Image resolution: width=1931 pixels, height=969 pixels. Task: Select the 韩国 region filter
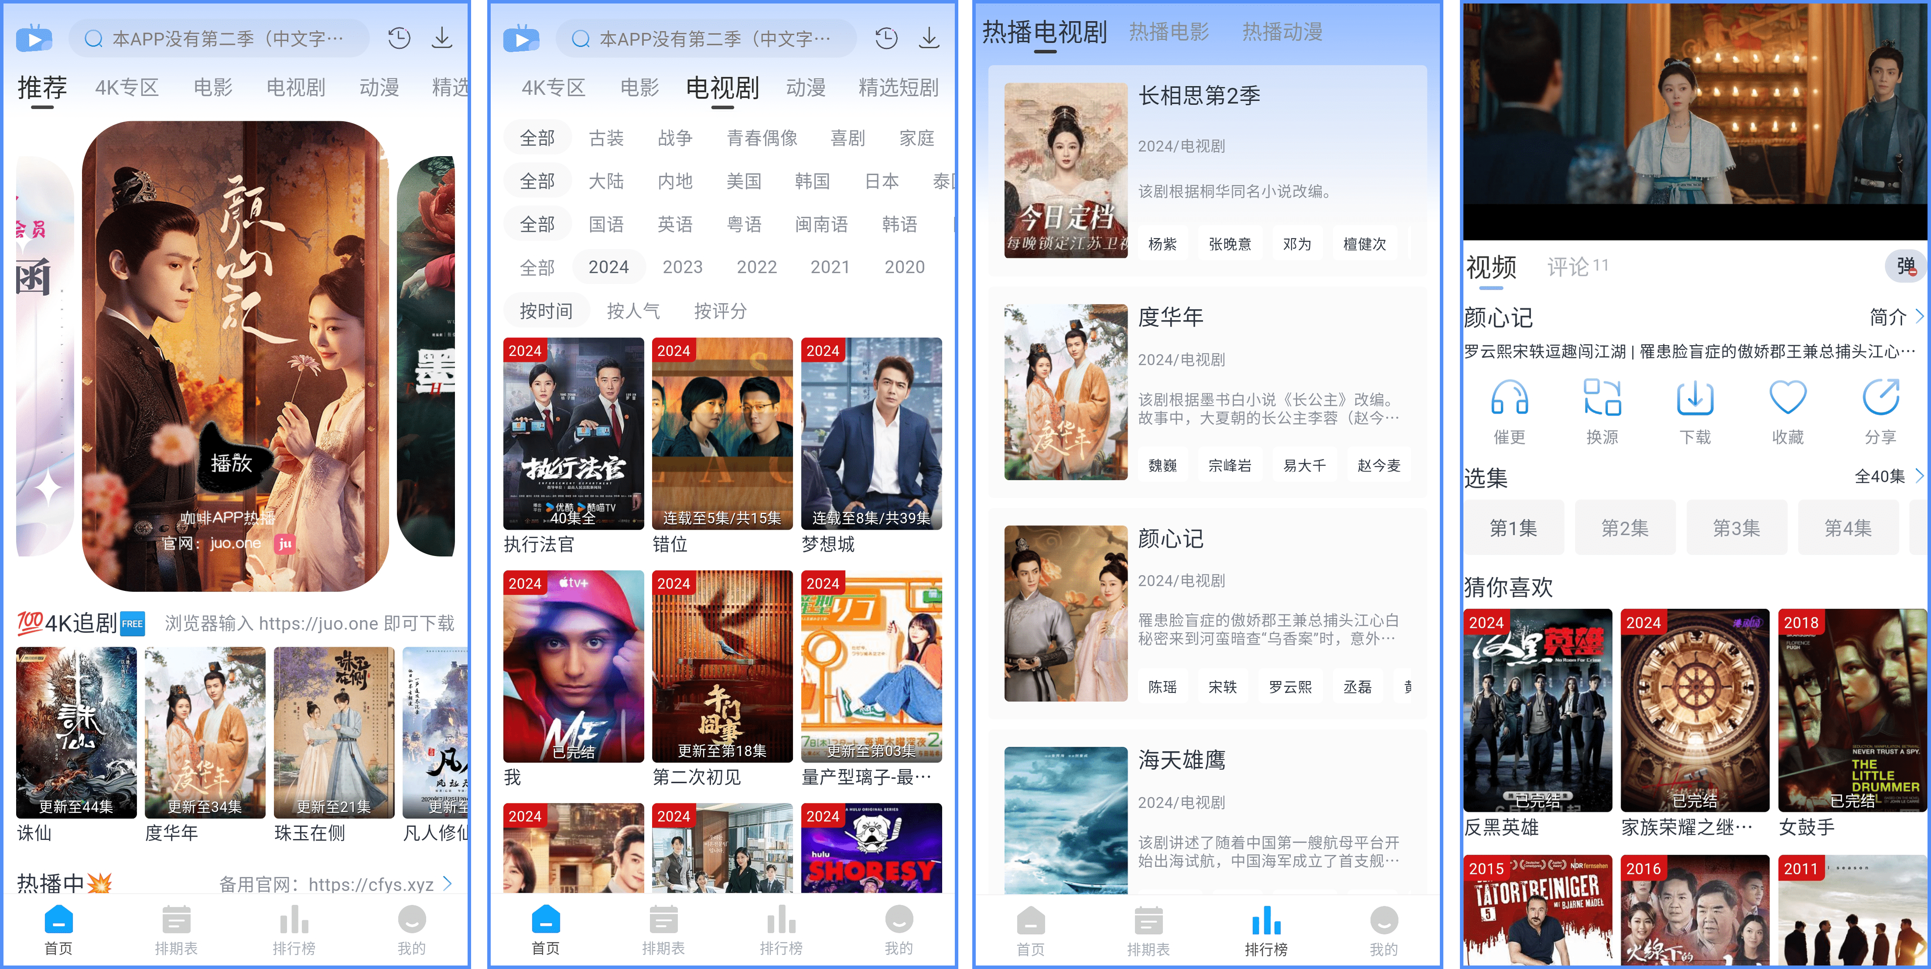click(813, 181)
